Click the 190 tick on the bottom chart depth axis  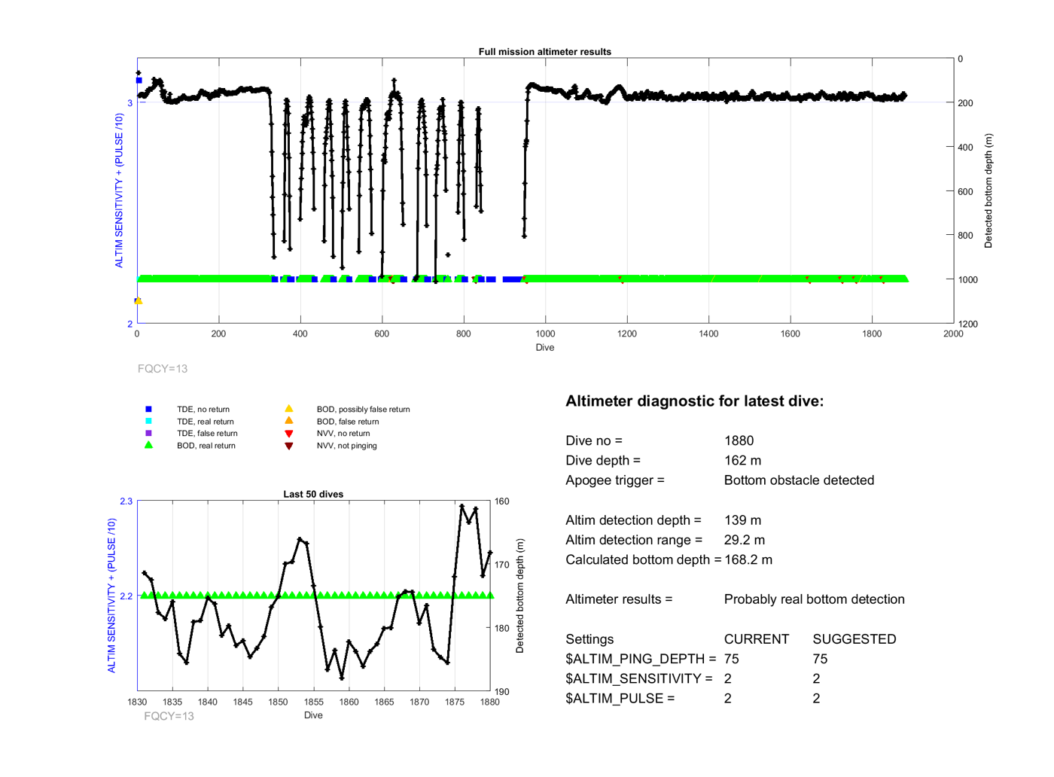coord(501,692)
